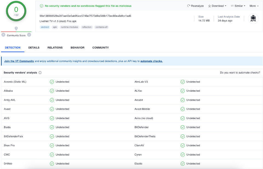Click the undetected check icon for Cyren
The width and height of the screenshot is (263, 169).
182,154
